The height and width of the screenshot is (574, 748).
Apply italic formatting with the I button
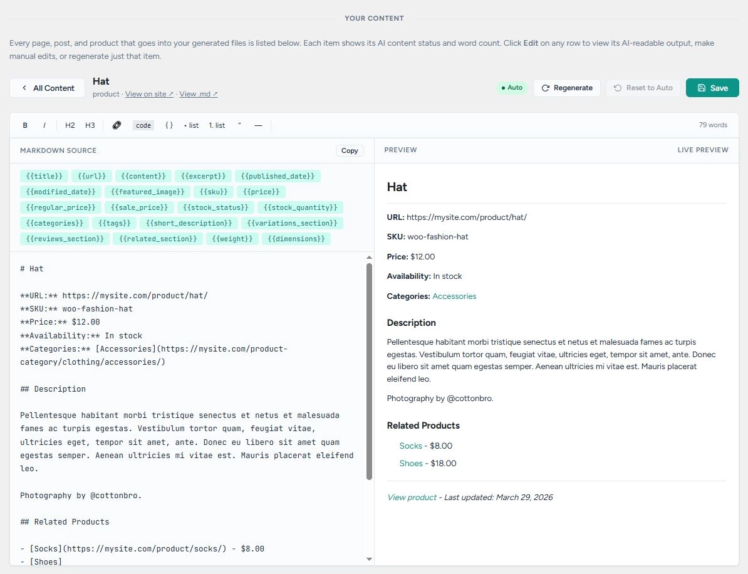[44, 125]
